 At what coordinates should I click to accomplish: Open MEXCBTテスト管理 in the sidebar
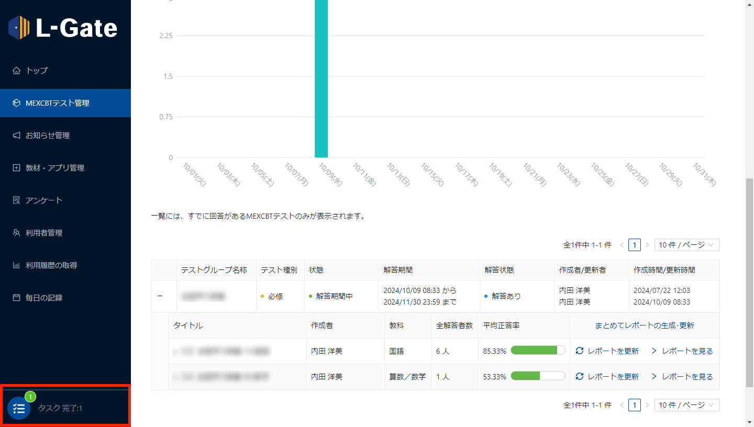58,103
